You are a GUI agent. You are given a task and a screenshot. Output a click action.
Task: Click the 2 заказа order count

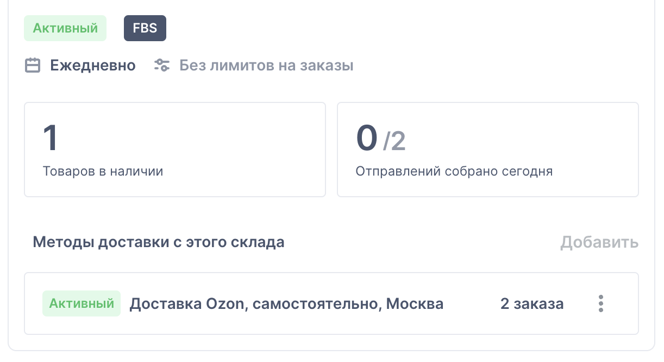tap(531, 304)
